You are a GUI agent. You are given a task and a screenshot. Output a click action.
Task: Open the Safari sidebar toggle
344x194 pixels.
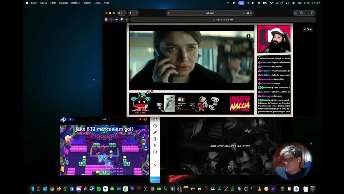tap(120, 13)
